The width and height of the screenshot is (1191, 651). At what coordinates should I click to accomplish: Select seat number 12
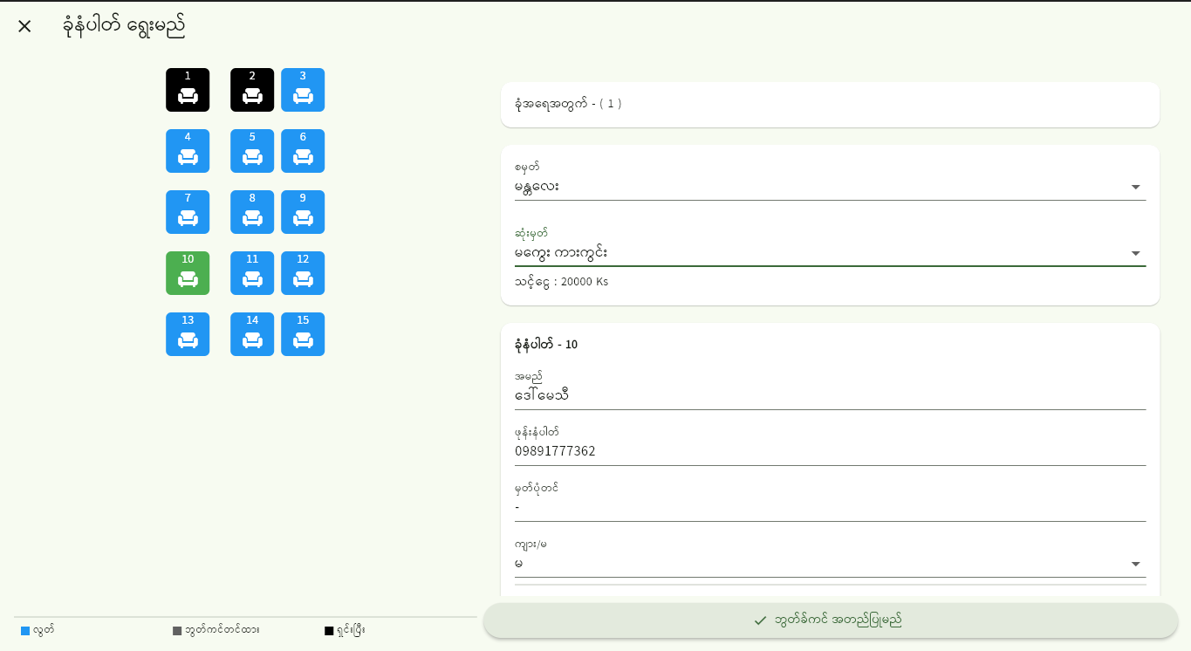(x=303, y=273)
